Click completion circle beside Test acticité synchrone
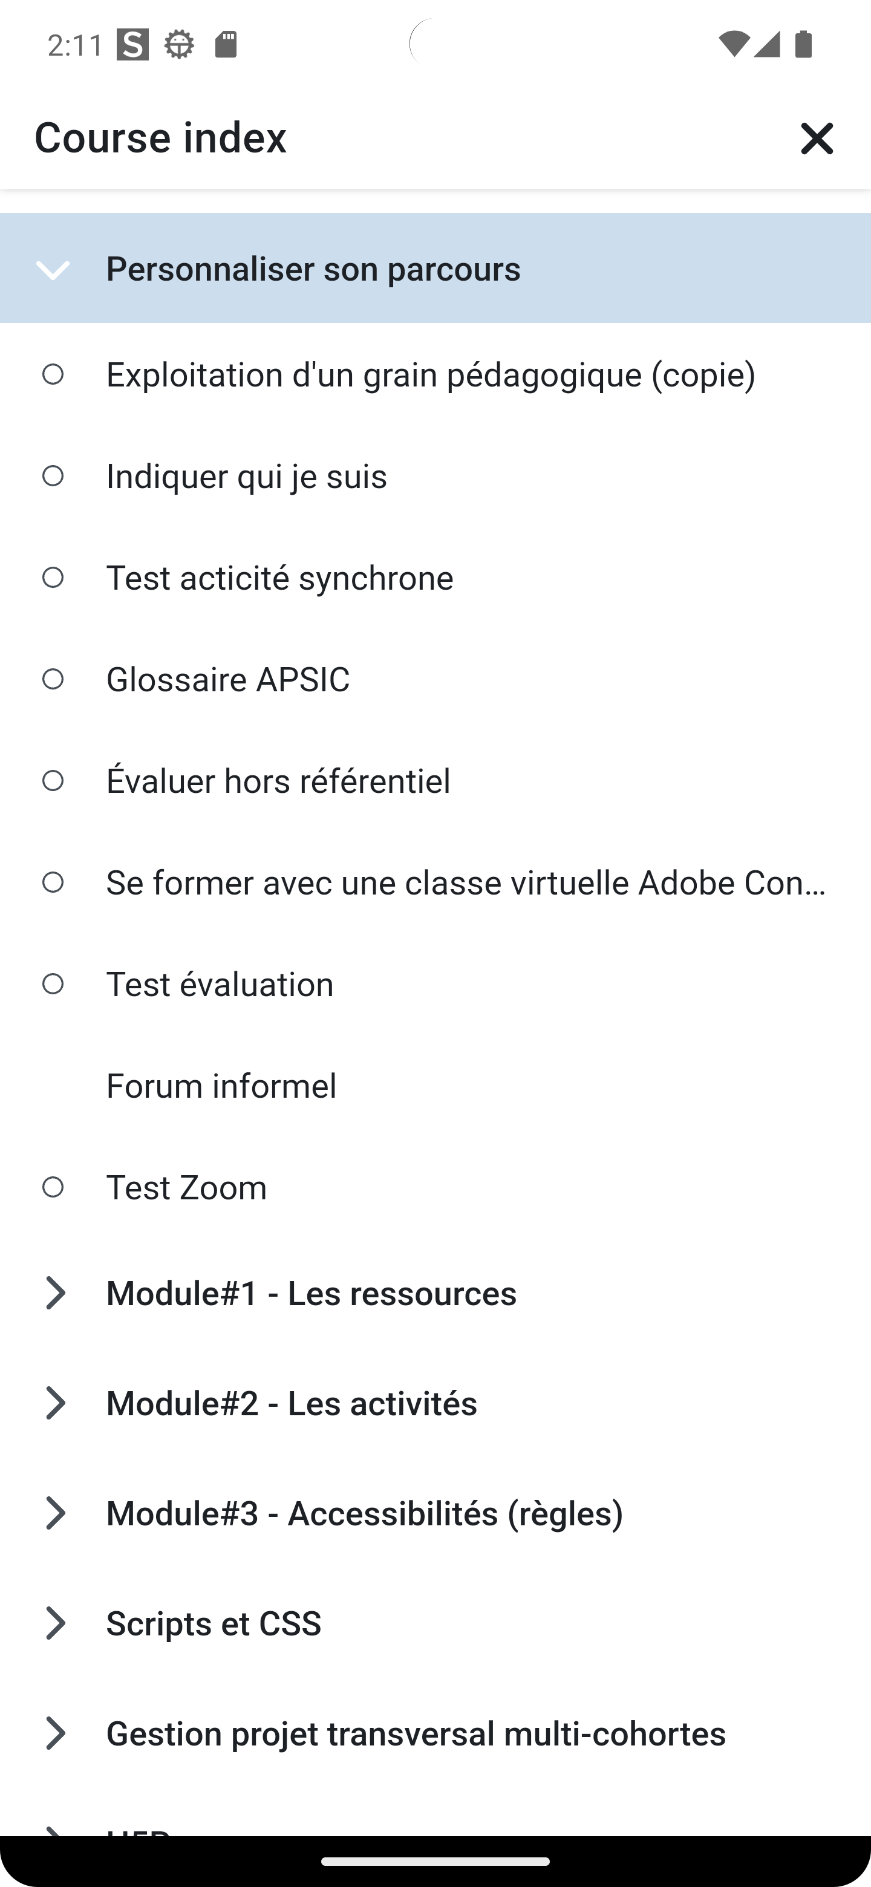 (x=53, y=577)
